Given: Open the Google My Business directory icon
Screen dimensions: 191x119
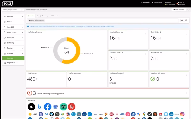Looking at the screenshot, I should point(55,107).
